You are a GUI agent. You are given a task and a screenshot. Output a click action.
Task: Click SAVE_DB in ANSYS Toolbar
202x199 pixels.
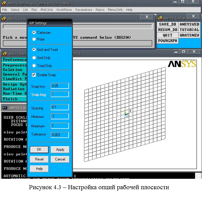167,24
